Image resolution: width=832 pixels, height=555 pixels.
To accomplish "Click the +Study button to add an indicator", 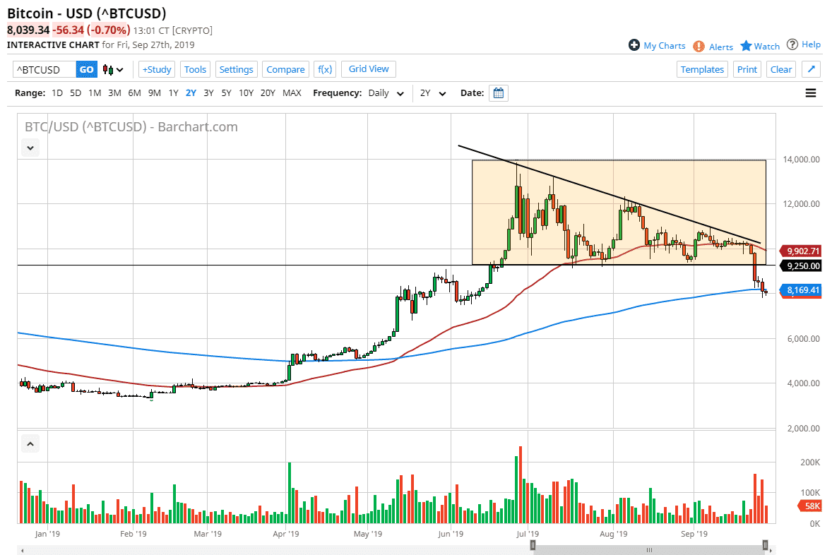I will [156, 69].
